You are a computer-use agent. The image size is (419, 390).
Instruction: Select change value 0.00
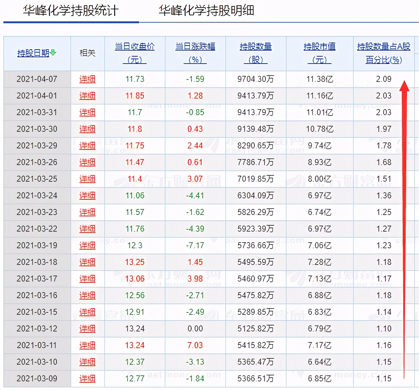(x=195, y=329)
